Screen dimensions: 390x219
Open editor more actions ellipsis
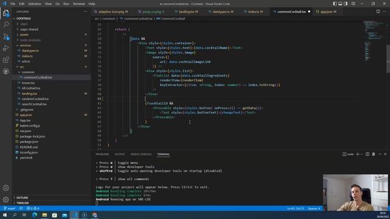click(385, 12)
